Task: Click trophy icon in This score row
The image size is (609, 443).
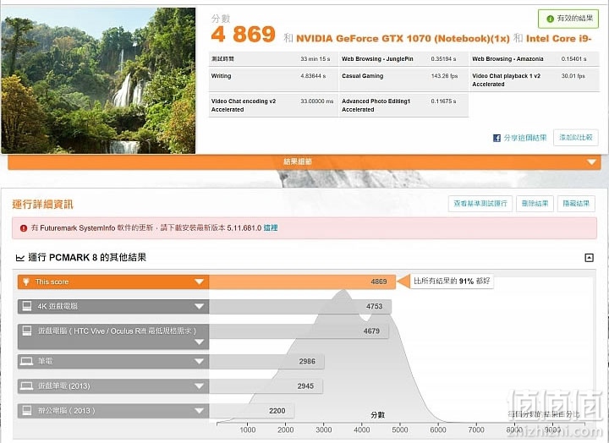Action: pyautogui.click(x=26, y=282)
